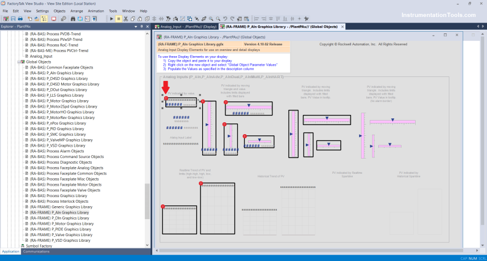The height and width of the screenshot is (261, 487).
Task: Toggle the Explorer panel auto-hide pin
Action: coord(142,27)
